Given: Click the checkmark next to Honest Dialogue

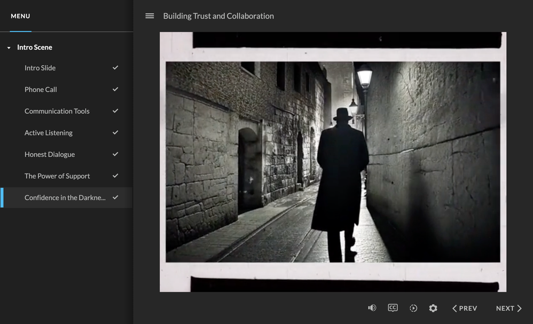Looking at the screenshot, I should [x=115, y=154].
